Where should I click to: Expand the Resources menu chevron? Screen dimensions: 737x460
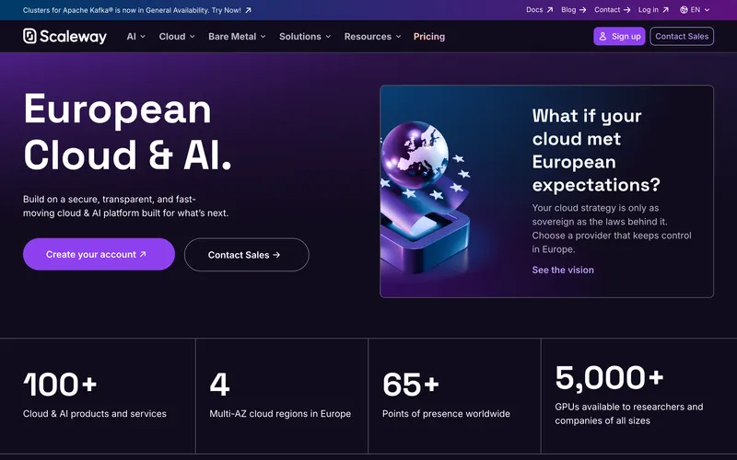click(x=398, y=37)
